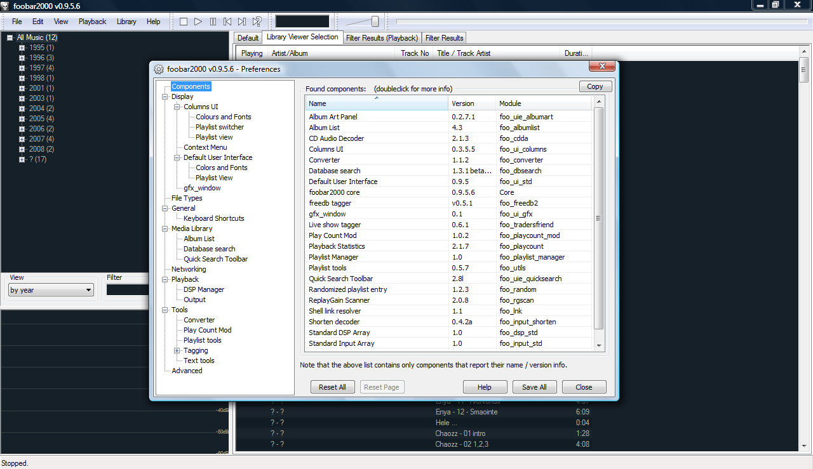Viewport: 813px width, 469px height.
Task: Open the Playback menu
Action: tap(92, 22)
